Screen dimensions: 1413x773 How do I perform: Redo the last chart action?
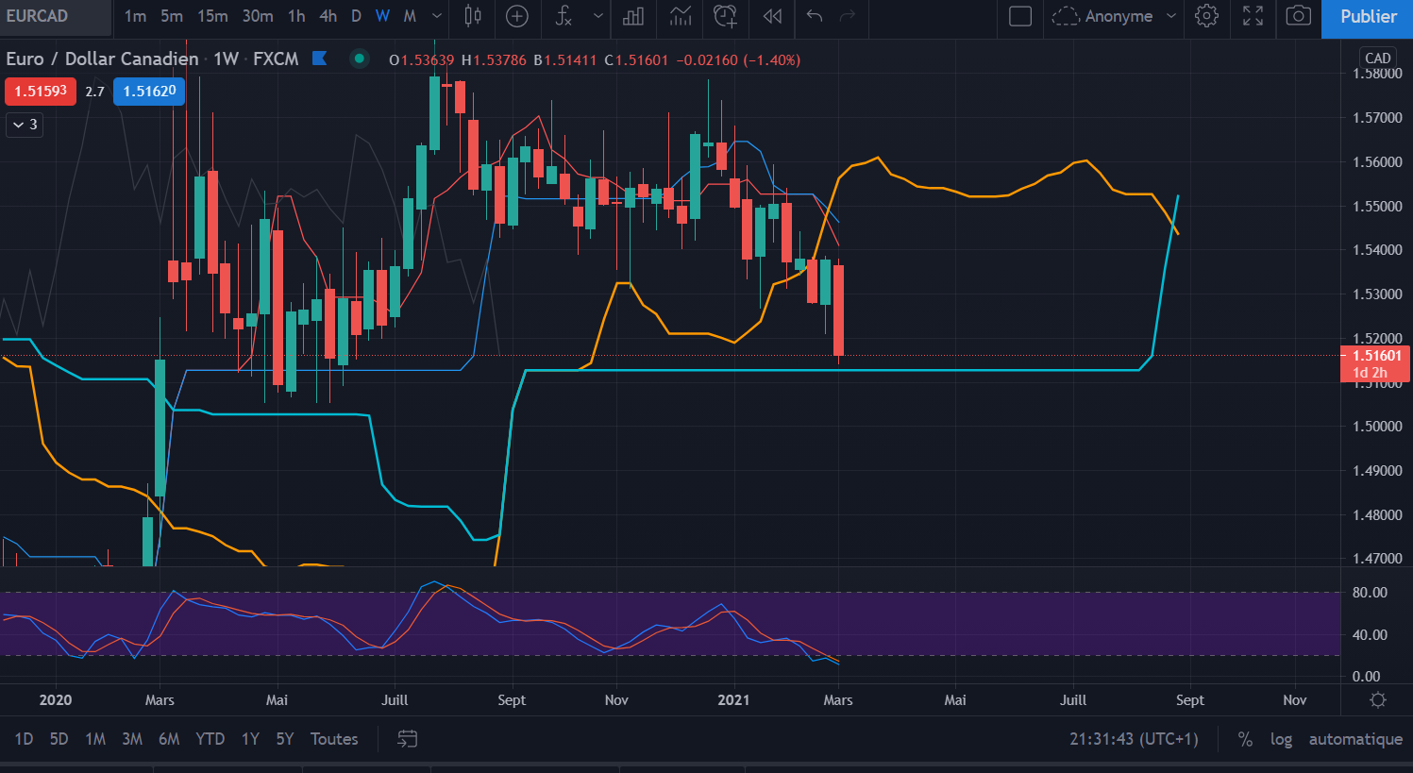[848, 16]
